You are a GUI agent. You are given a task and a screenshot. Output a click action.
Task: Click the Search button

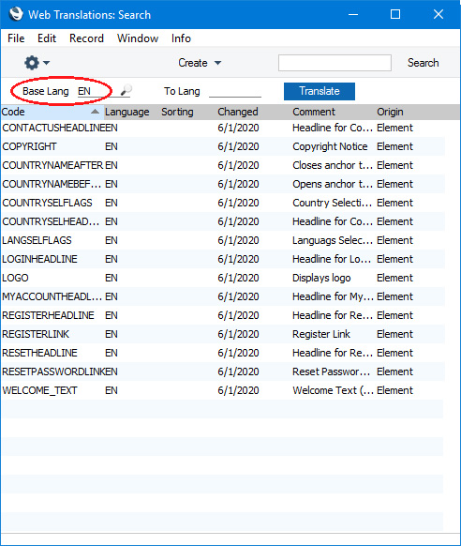tap(424, 63)
